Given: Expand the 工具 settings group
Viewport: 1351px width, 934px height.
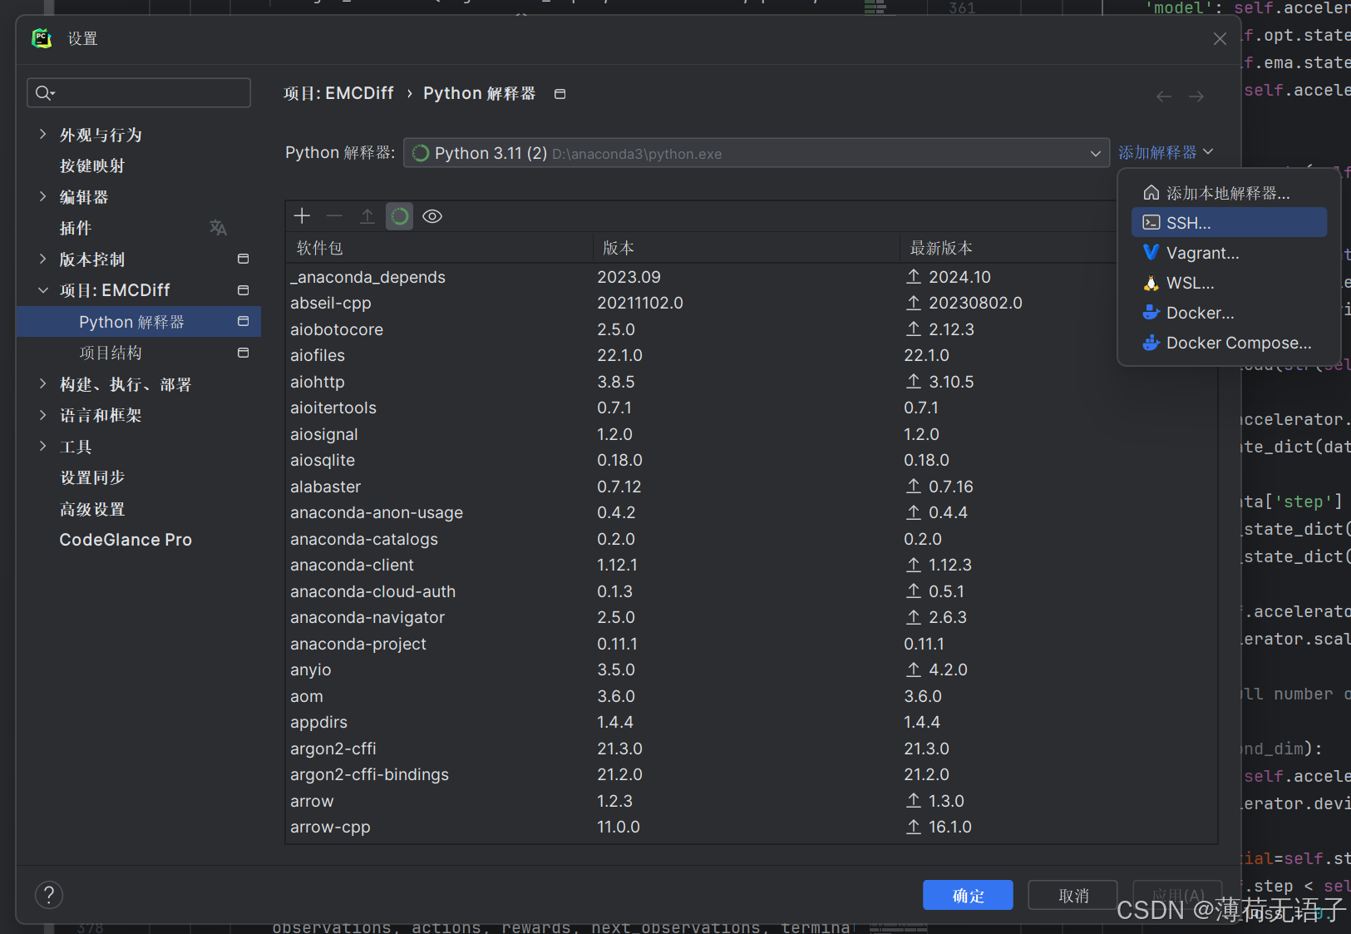Looking at the screenshot, I should 42,446.
